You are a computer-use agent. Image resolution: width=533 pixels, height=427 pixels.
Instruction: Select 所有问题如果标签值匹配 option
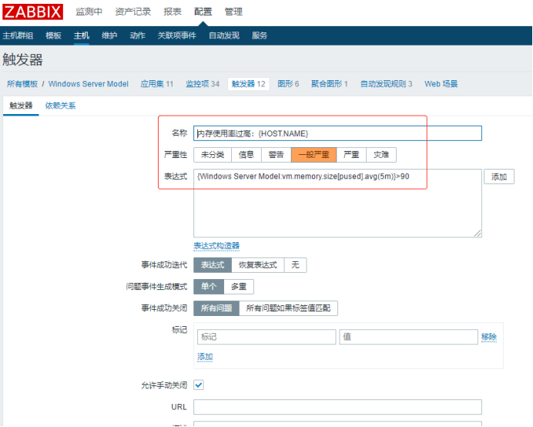(x=288, y=308)
